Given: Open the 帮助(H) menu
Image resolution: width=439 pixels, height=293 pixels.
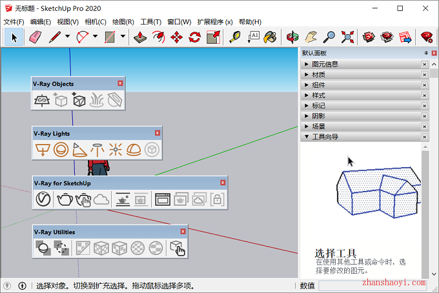Looking at the screenshot, I should click(250, 22).
